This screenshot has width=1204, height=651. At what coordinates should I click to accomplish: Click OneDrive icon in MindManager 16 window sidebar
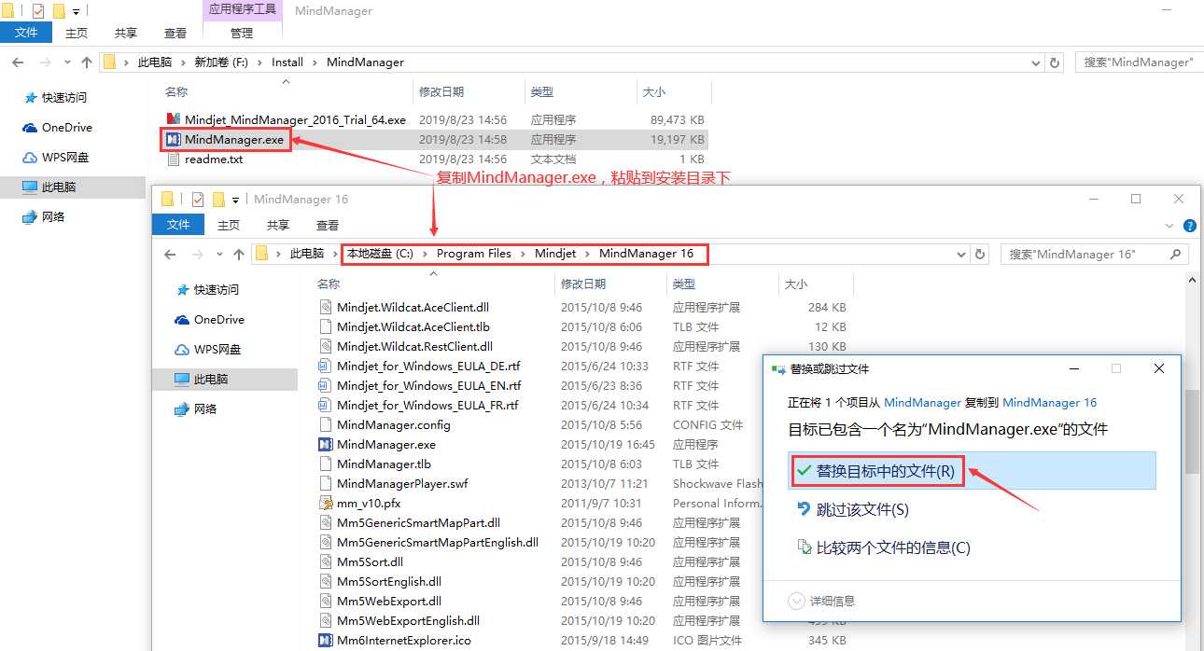[182, 320]
